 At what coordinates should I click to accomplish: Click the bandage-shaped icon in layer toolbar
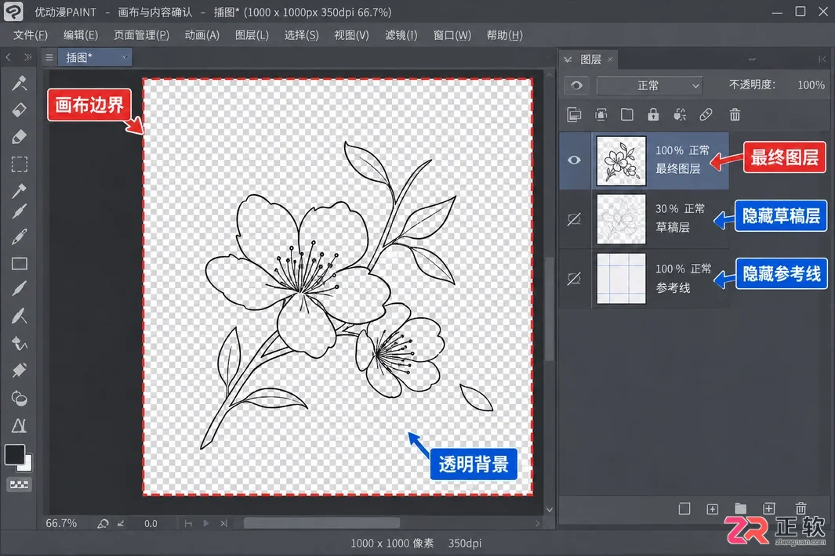click(x=706, y=114)
